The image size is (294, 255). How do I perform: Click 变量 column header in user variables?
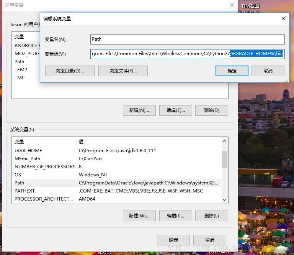coord(26,37)
